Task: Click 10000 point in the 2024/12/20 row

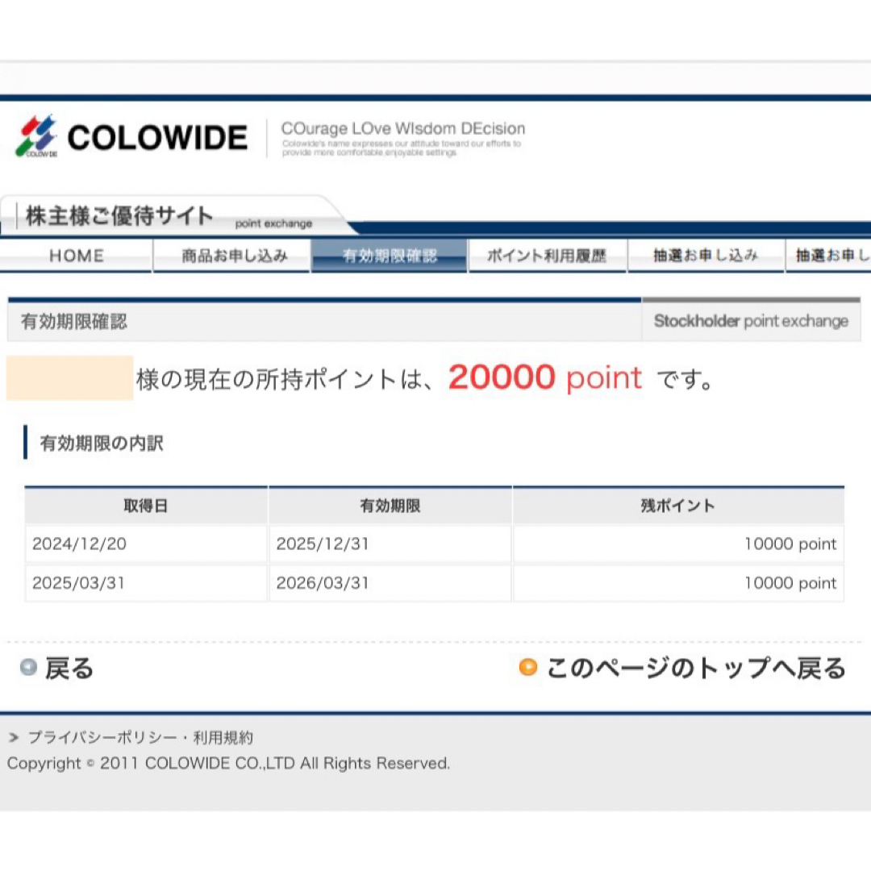Action: 790,544
